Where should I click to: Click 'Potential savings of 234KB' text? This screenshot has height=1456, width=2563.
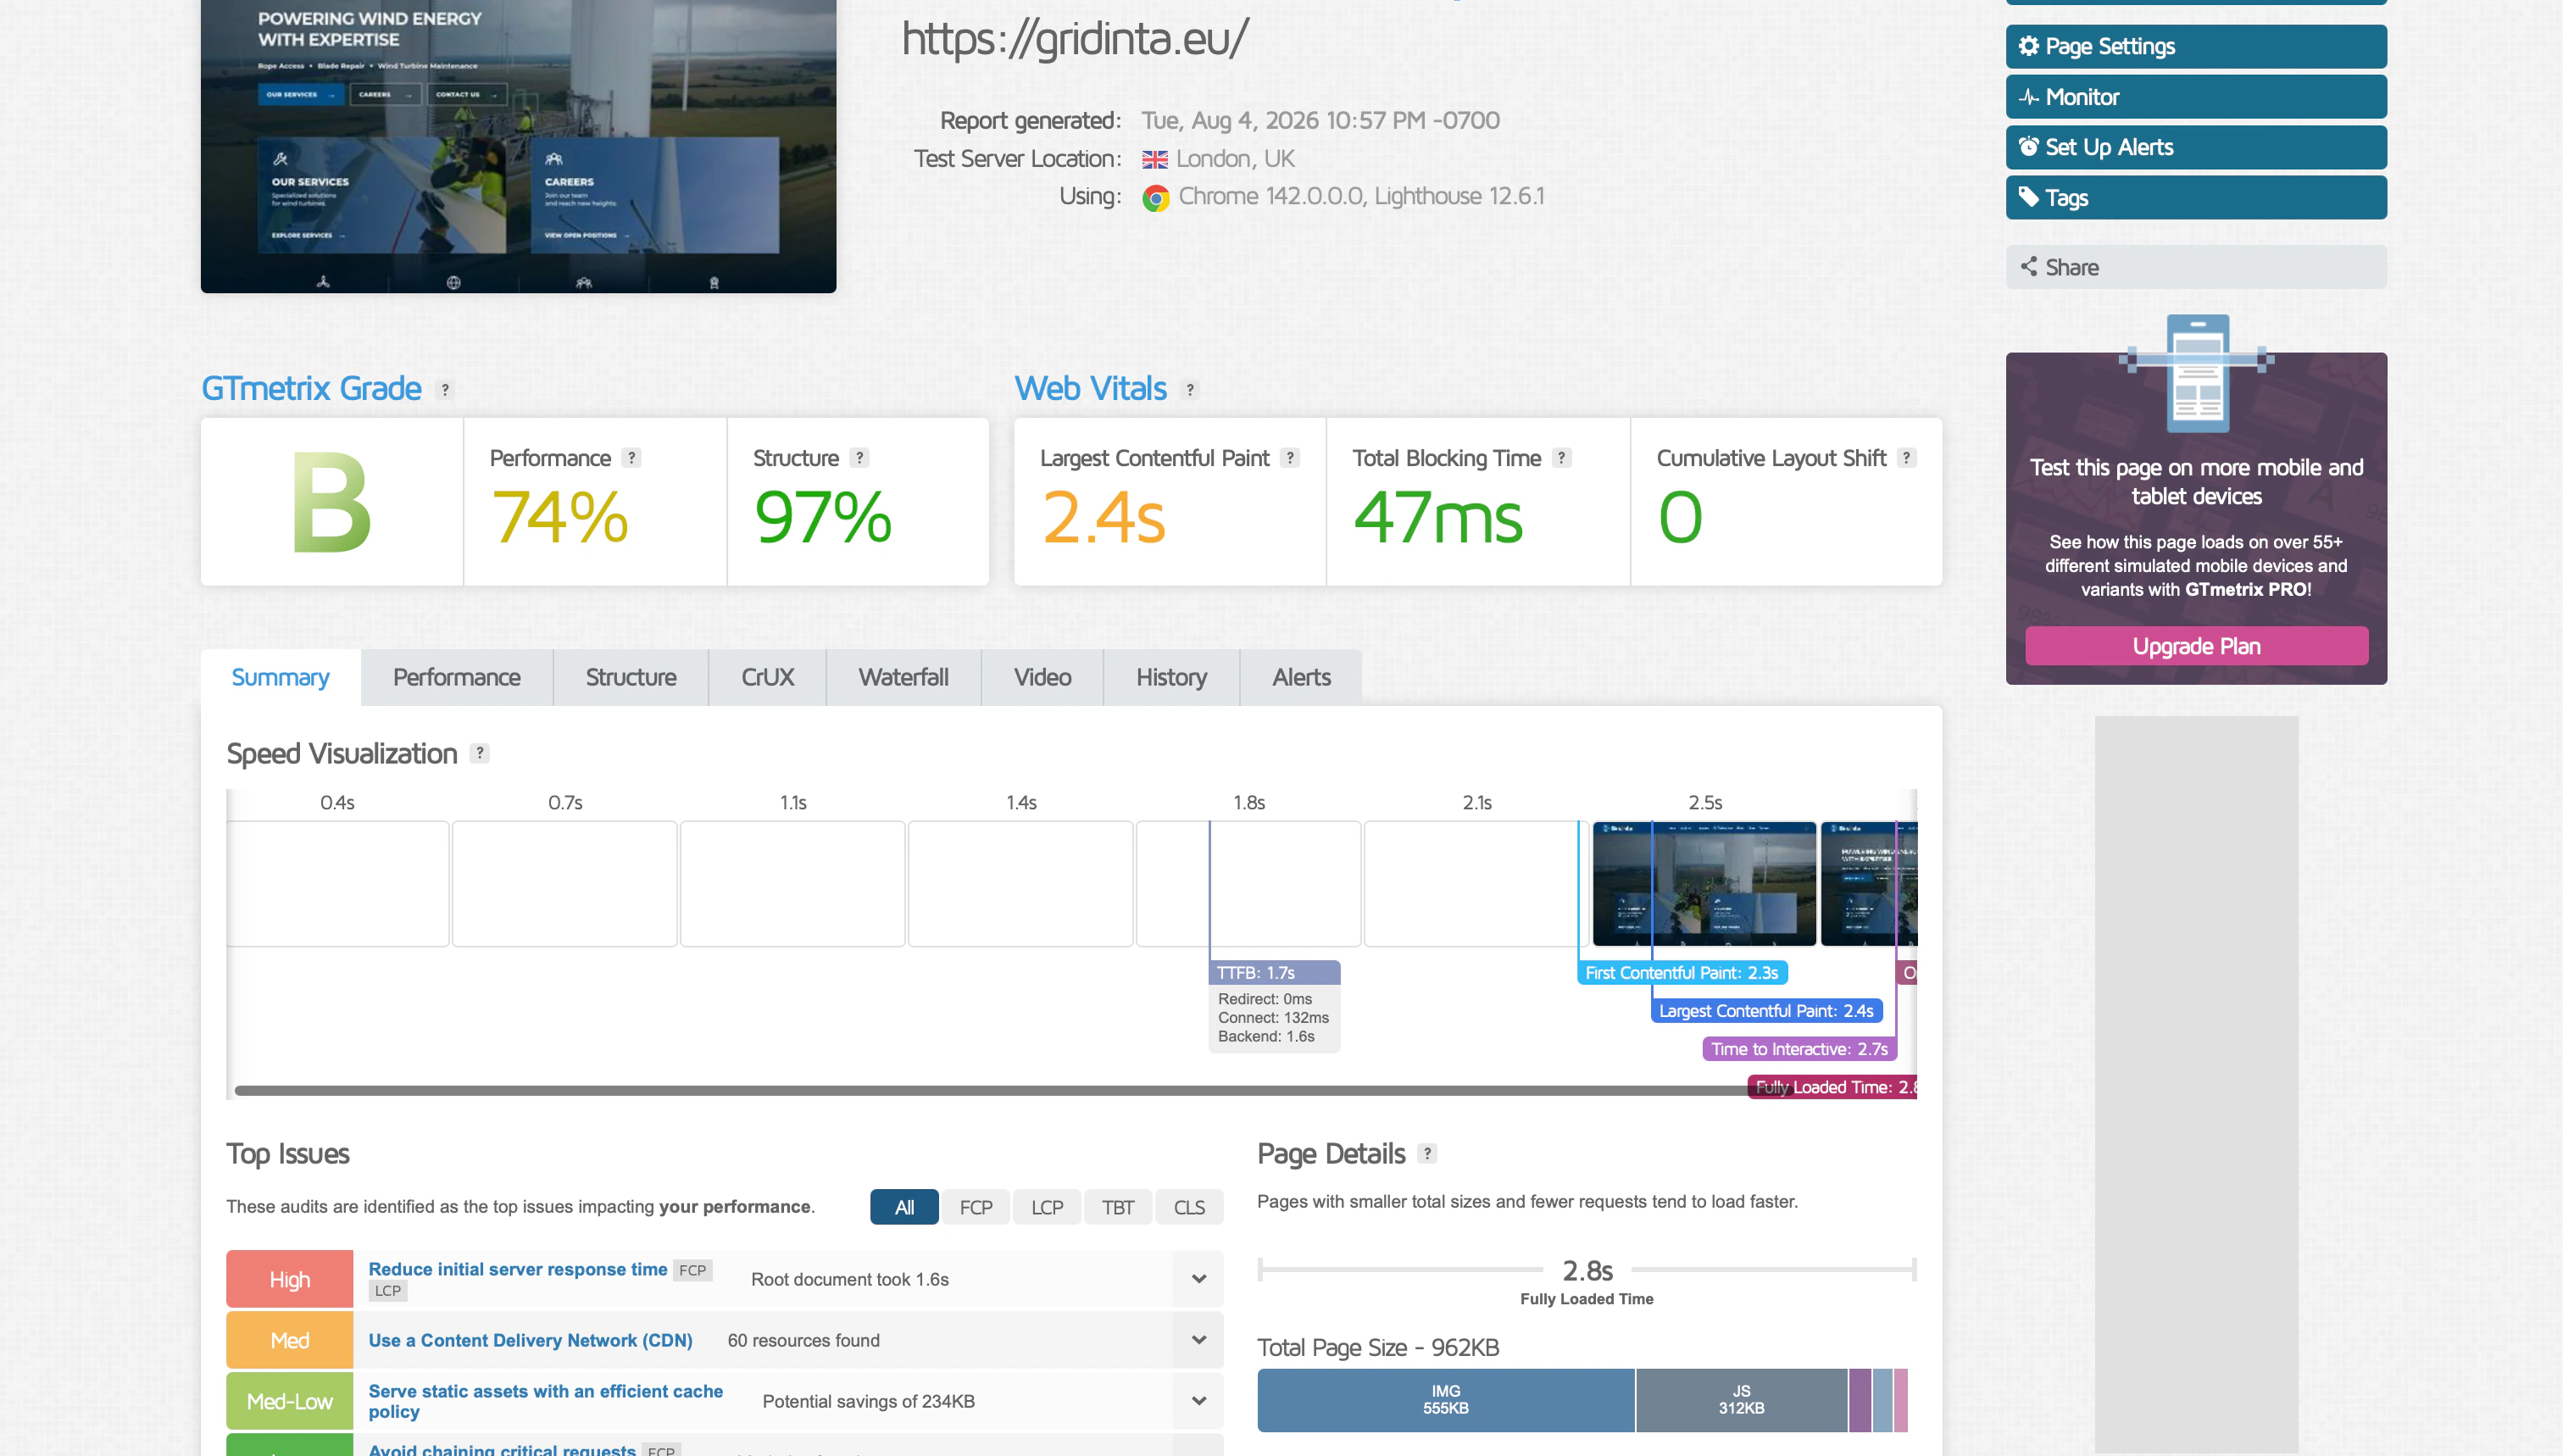869,1401
